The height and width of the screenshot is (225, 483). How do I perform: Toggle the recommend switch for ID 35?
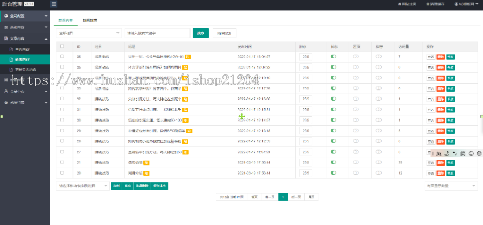(378, 67)
